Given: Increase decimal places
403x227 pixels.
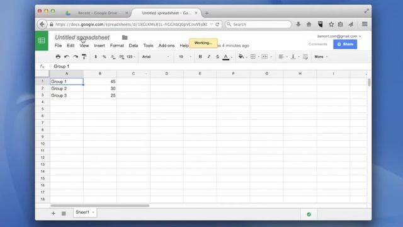Looking at the screenshot, I should [x=122, y=57].
